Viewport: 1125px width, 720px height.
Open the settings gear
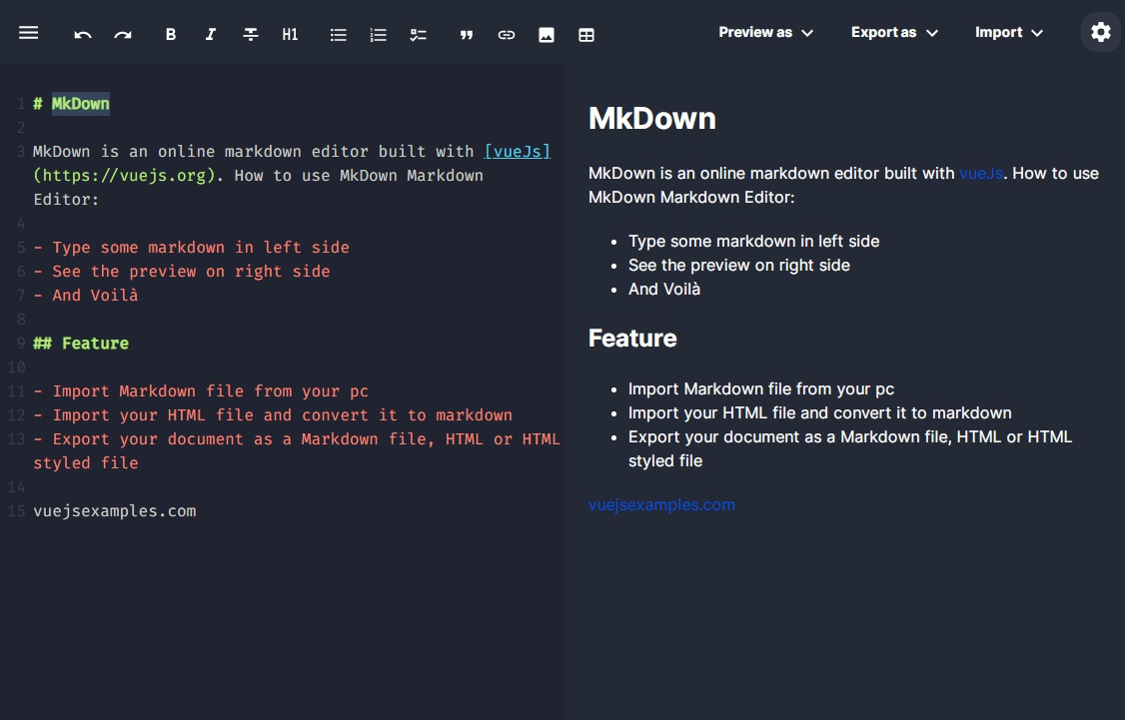point(1101,32)
